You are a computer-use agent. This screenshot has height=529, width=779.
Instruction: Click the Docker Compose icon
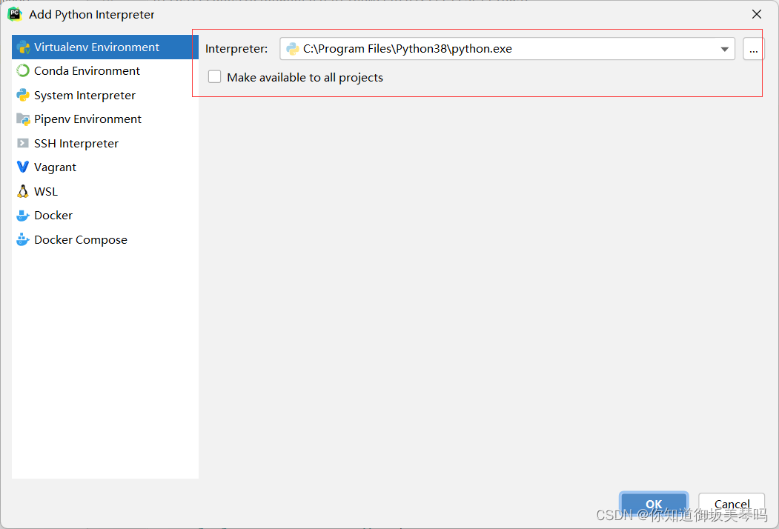tap(23, 239)
